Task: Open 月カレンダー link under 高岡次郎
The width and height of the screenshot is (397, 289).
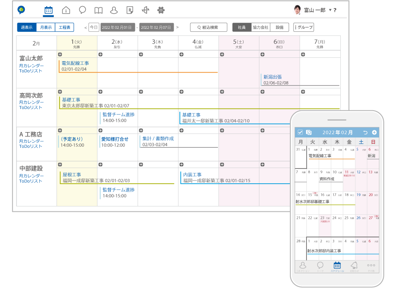Action: point(31,102)
